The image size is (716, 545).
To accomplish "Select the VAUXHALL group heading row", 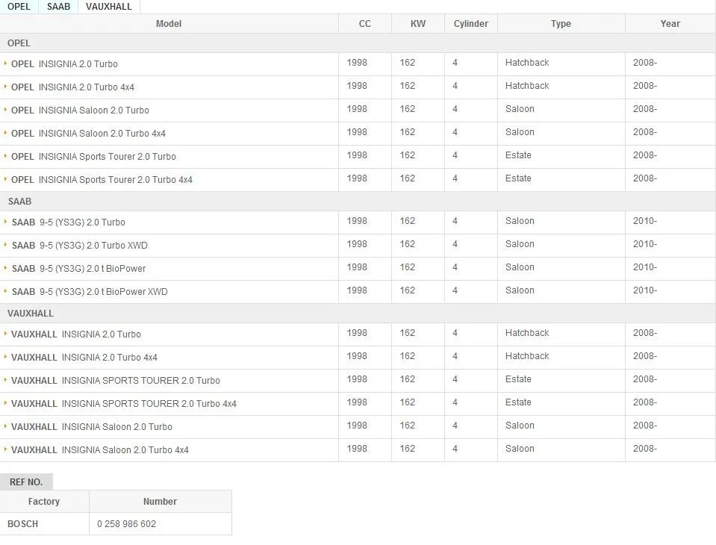I will coord(358,314).
